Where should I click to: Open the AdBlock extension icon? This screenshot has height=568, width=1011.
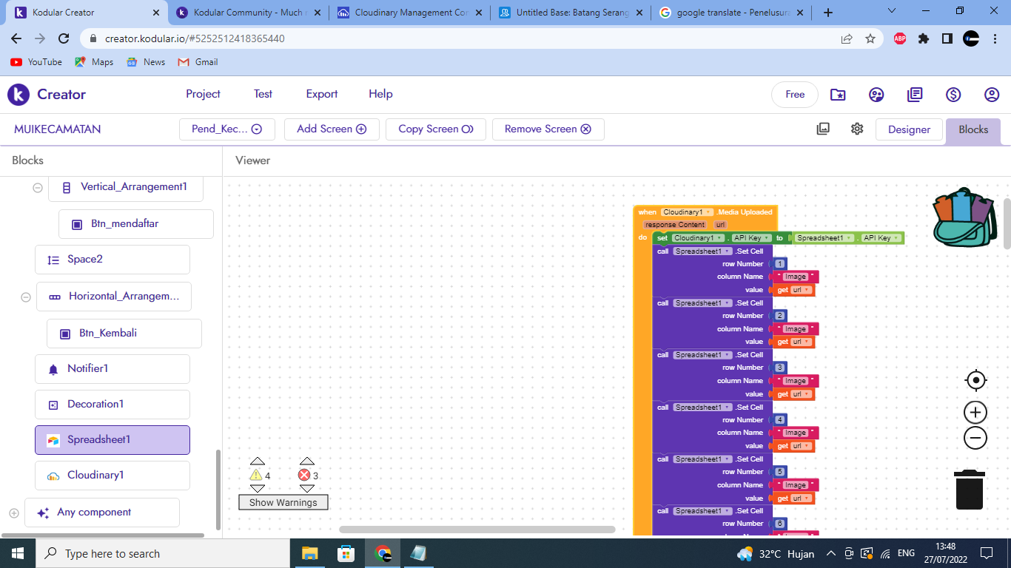tap(899, 38)
